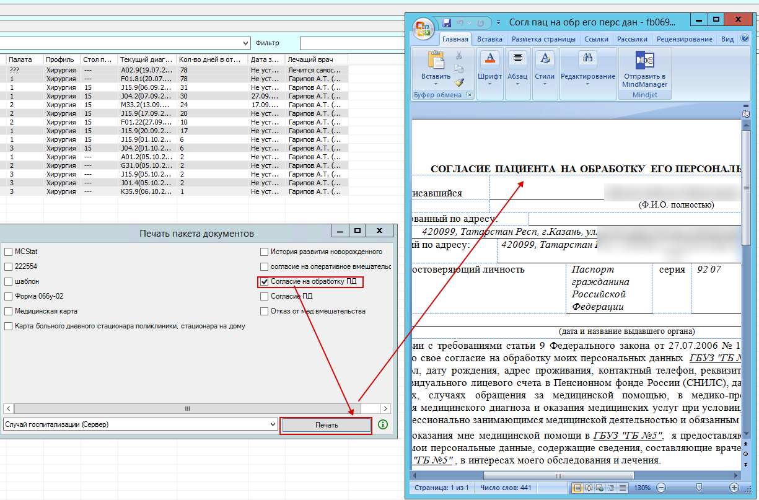This screenshot has height=500, width=759.
Task: Tick the Согласие ПД checkbox
Action: click(265, 296)
